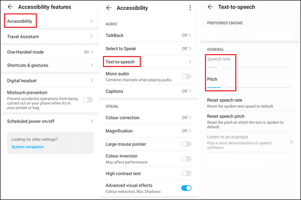Expand Travel Assistant chevron

92,37
